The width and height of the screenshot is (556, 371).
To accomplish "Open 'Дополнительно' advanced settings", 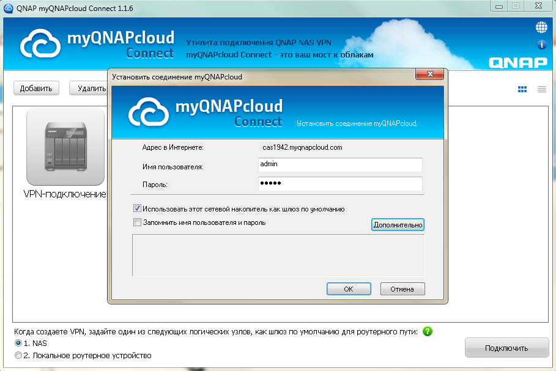I will click(398, 225).
